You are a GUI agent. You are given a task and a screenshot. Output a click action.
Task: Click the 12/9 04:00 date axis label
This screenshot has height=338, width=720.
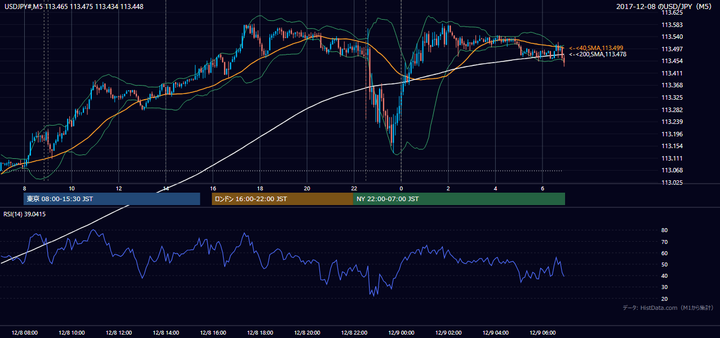point(495,333)
